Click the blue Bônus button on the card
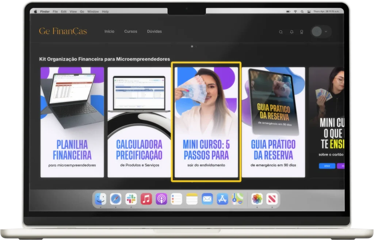Viewport: 374px width, 240px height. click(327, 166)
